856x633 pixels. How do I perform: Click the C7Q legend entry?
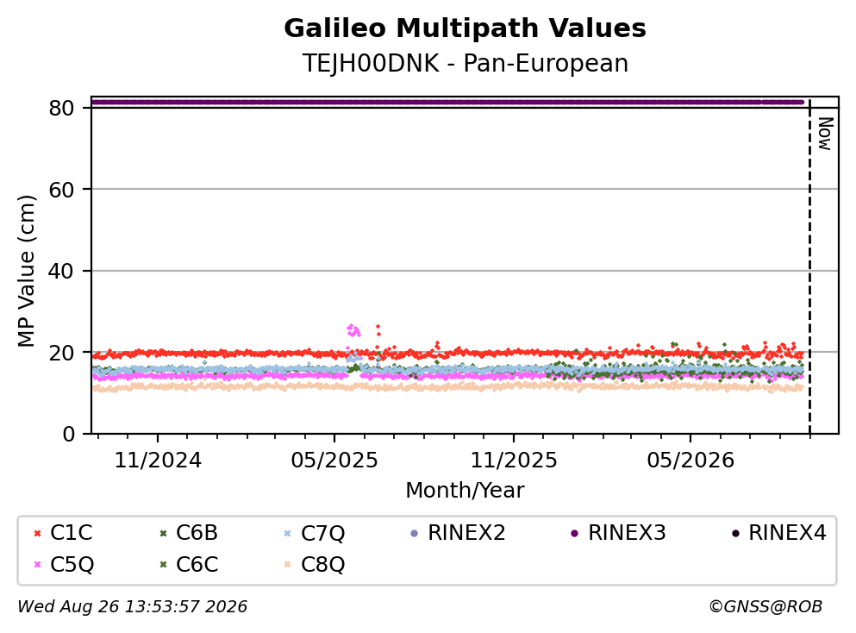coord(315,532)
